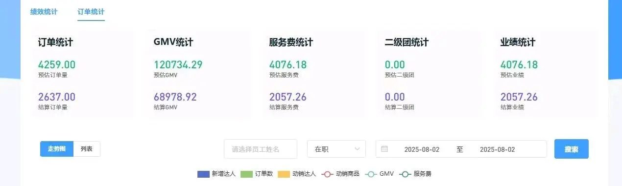Click 2057.26 above 结算业绩

(519, 97)
